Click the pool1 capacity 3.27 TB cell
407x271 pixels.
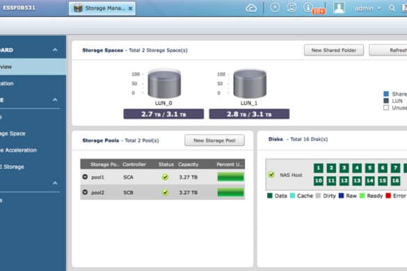click(x=188, y=177)
